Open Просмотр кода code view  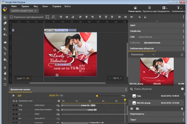click(150, 9)
